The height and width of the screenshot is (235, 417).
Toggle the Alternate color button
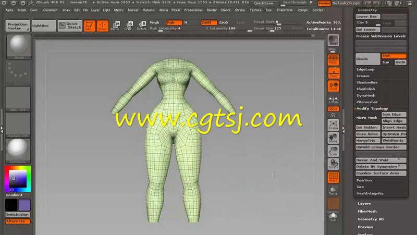pos(18,221)
